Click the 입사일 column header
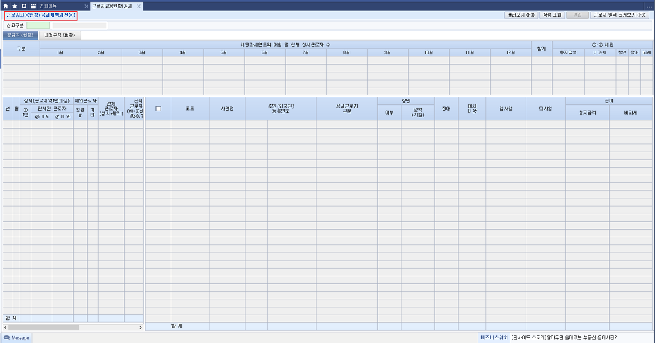 tap(505, 109)
